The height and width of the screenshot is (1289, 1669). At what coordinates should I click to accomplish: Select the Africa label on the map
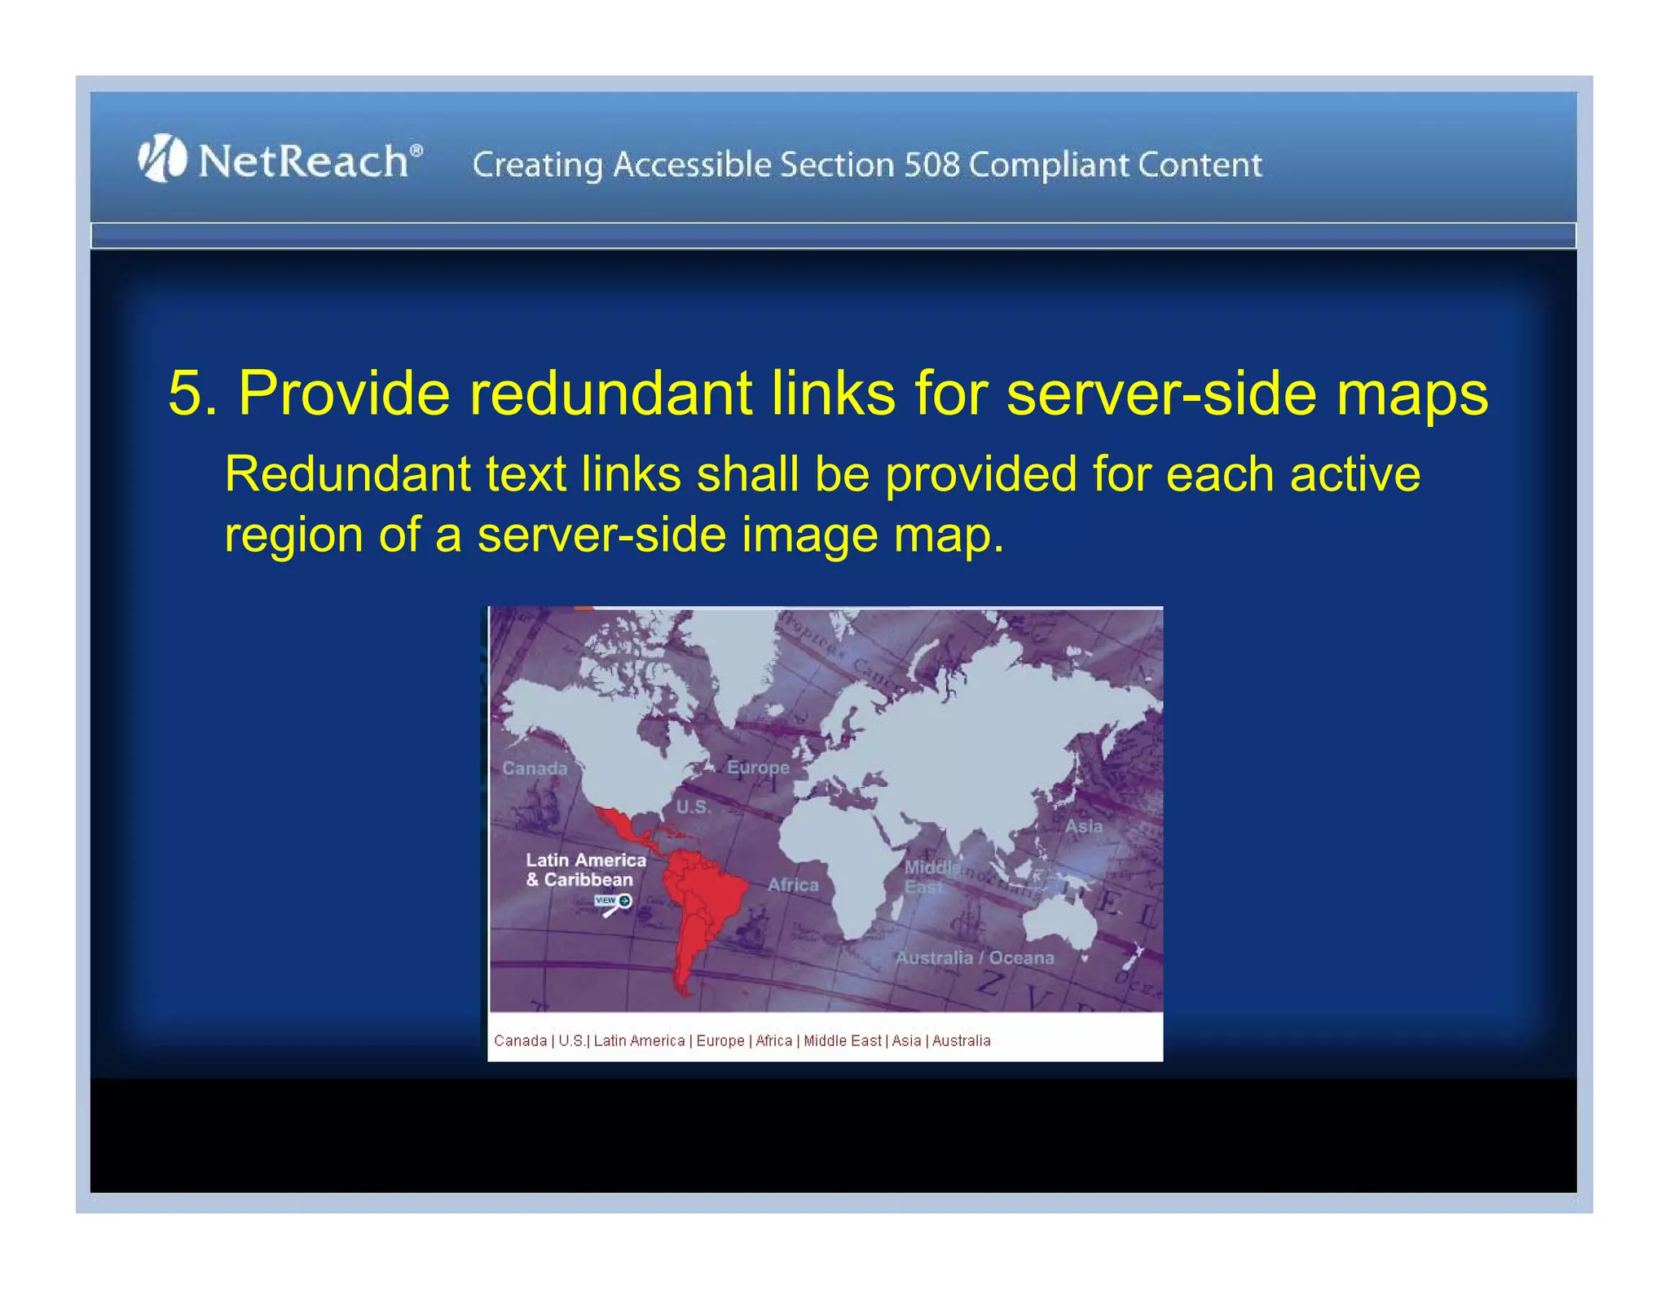793,885
